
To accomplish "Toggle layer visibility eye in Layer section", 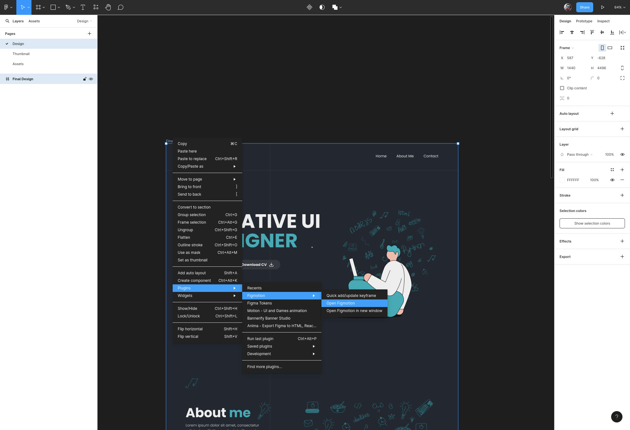I will [622, 154].
